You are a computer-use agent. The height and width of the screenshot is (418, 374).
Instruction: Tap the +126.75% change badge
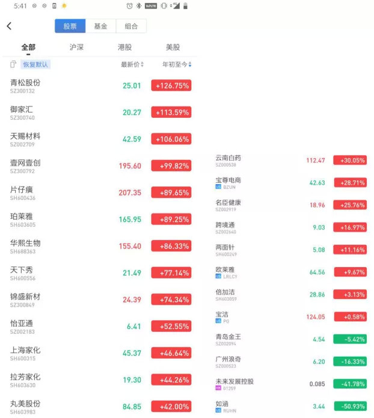click(171, 85)
